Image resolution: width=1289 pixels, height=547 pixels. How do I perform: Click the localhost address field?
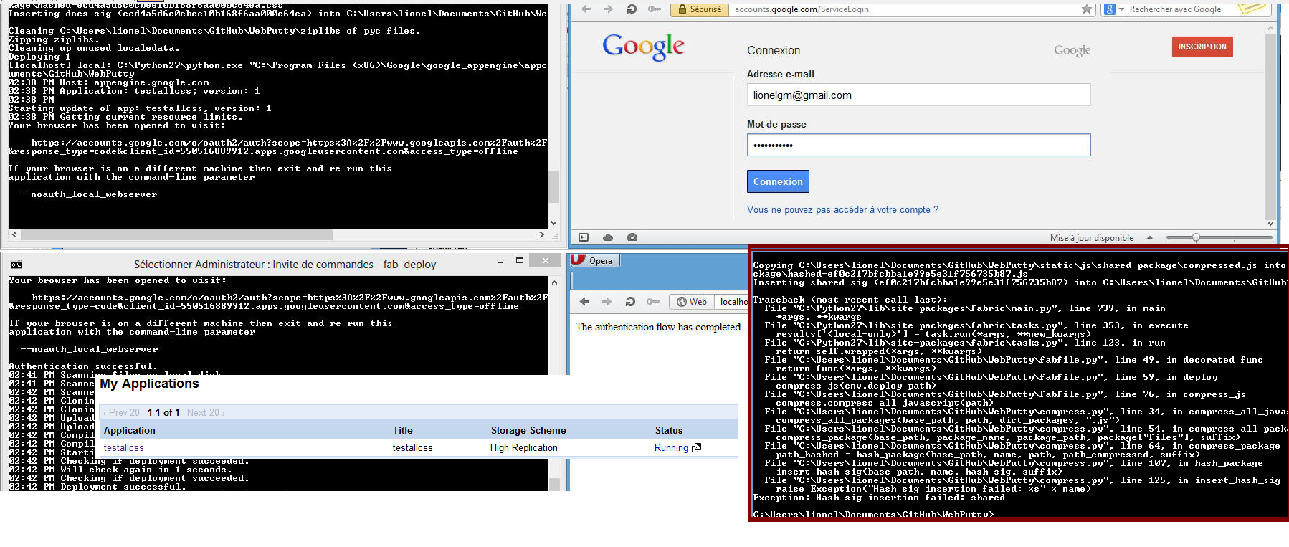click(x=731, y=302)
